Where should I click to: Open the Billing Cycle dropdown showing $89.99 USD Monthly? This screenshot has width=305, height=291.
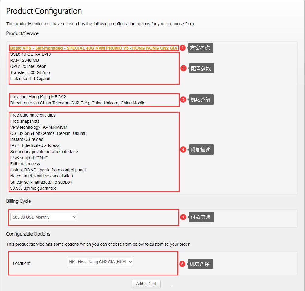44,217
